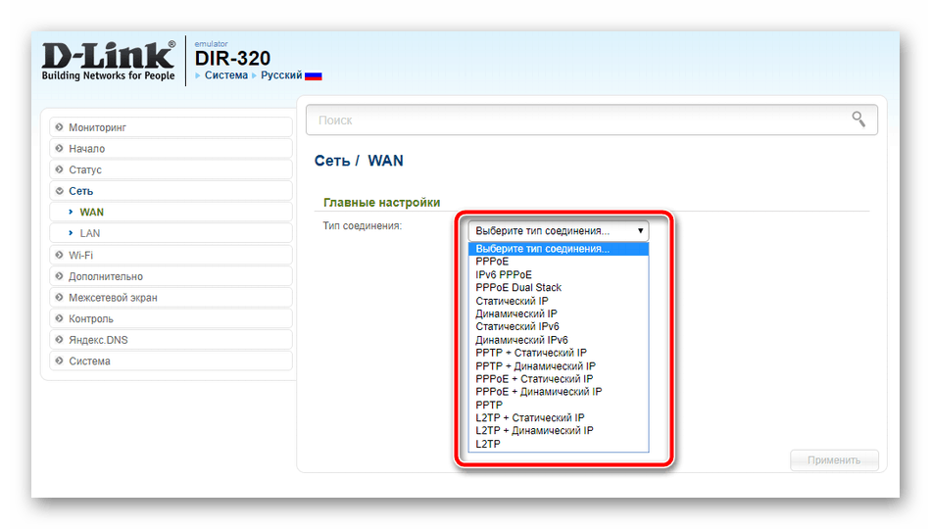Expand the Начало sidebar section

(x=171, y=149)
